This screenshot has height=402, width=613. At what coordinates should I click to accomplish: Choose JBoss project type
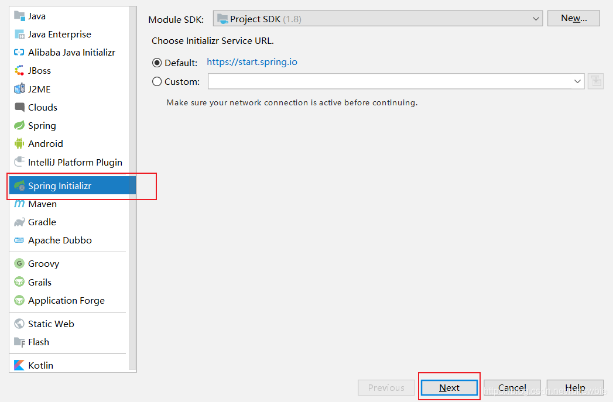click(69, 71)
